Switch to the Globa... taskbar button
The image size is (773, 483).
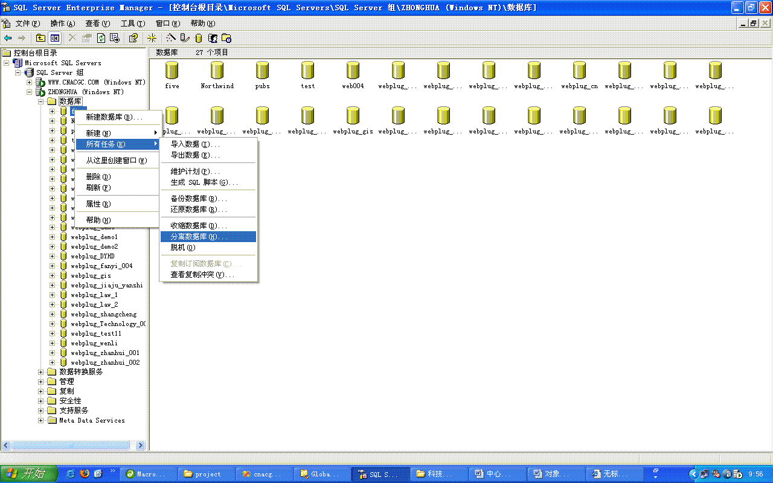click(324, 474)
